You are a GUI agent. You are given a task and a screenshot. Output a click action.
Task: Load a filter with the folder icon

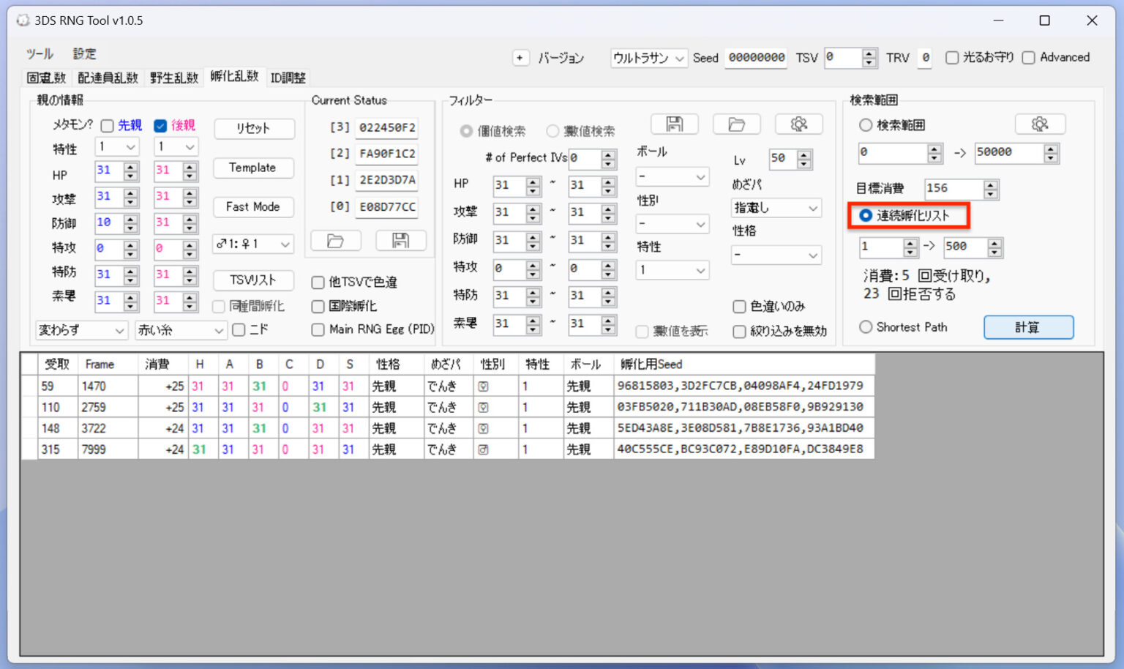pos(736,124)
